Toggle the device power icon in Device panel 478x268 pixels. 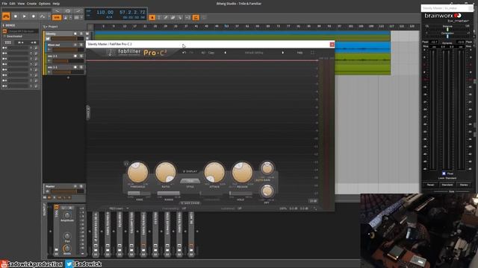point(4,31)
